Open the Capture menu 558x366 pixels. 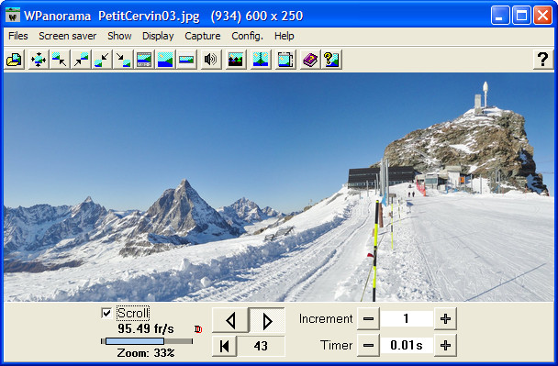(x=203, y=36)
